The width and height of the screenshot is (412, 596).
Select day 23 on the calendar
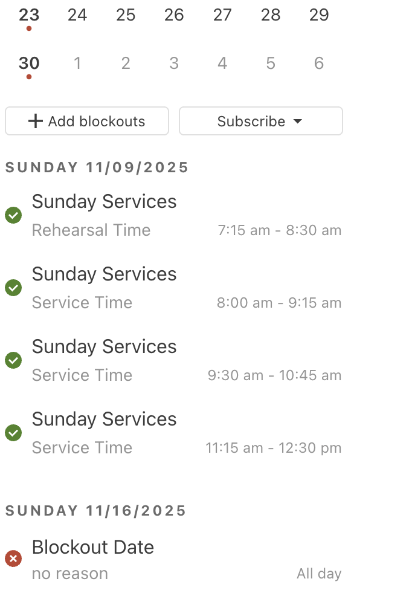pyautogui.click(x=29, y=15)
